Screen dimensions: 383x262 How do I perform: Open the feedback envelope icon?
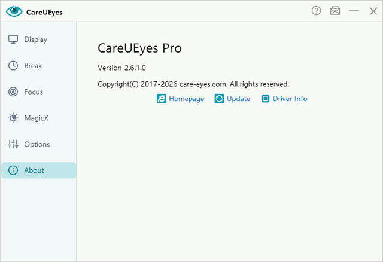(335, 11)
